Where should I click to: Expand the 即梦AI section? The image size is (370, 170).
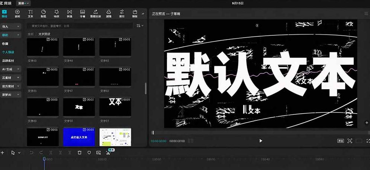pyautogui.click(x=11, y=95)
